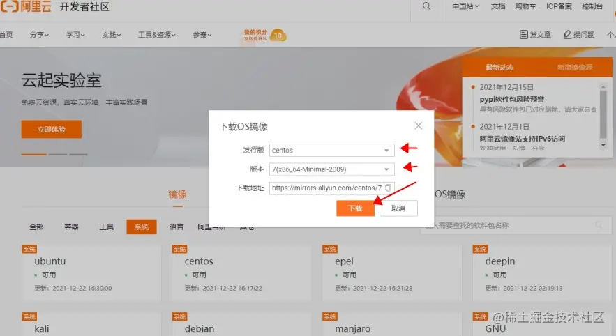Open the ICP备案 link

(559, 6)
